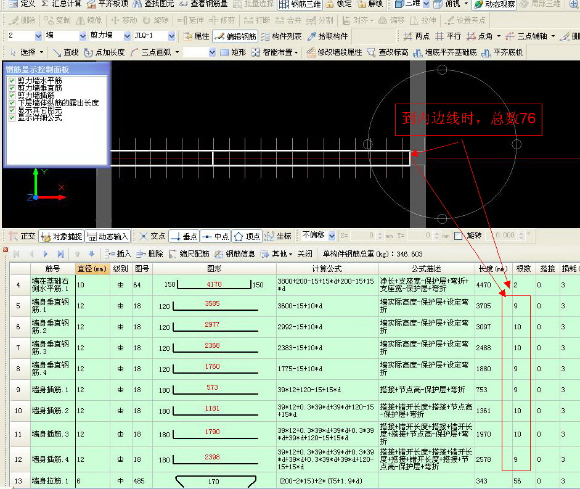Click the 定义 define menu item
Viewport: 580px width, 489px height.
(x=22, y=4)
